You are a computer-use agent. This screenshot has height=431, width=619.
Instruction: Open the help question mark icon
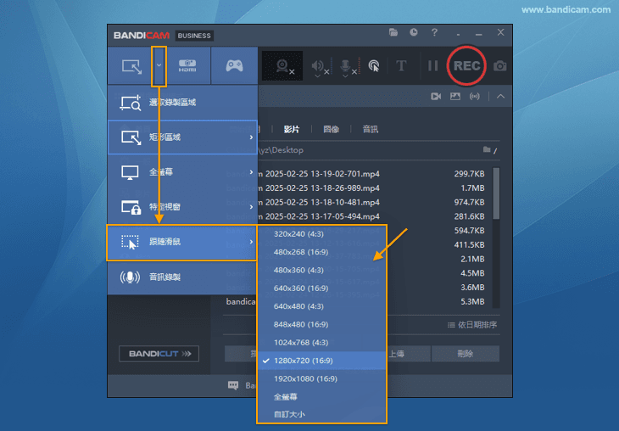tap(434, 32)
